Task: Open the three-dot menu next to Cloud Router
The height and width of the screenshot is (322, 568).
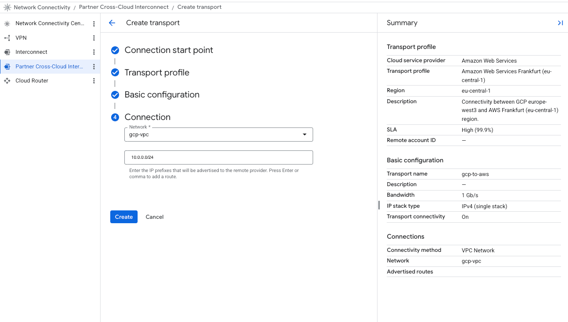Action: click(93, 81)
